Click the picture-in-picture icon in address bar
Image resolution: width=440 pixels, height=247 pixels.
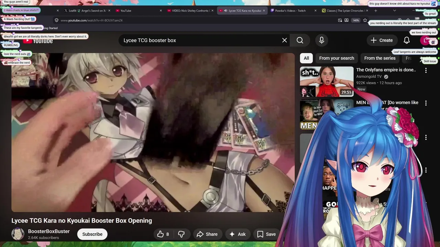[340, 20]
